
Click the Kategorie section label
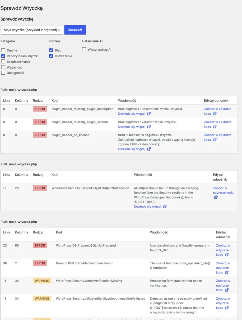click(8, 41)
